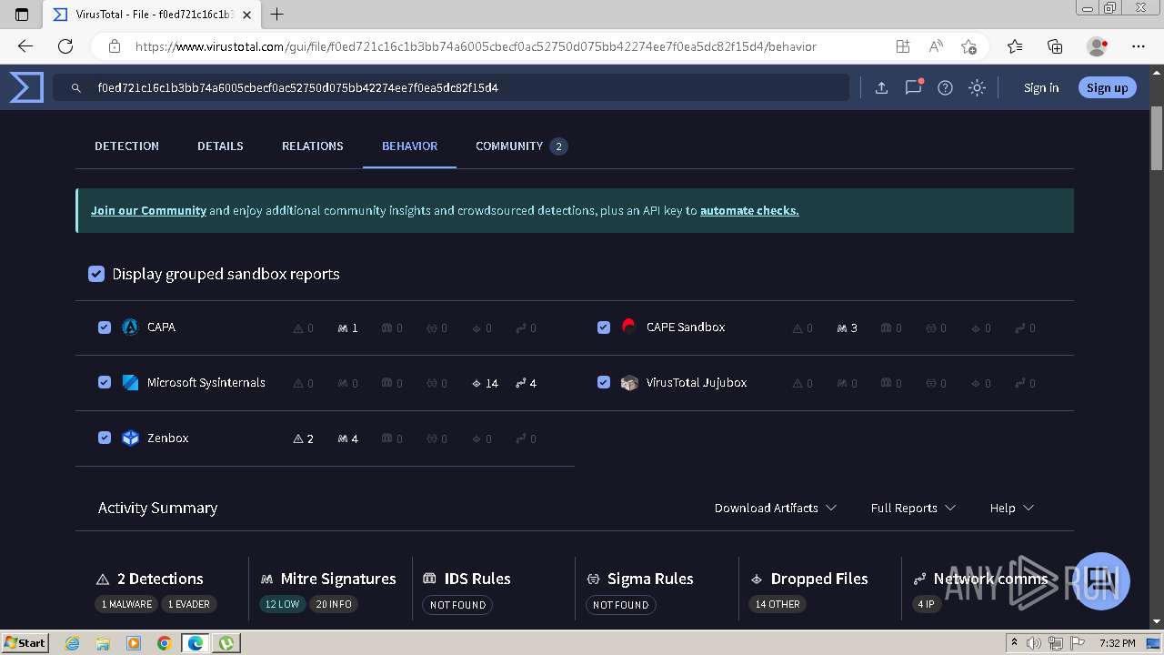Open the help question mark icon

click(x=945, y=87)
